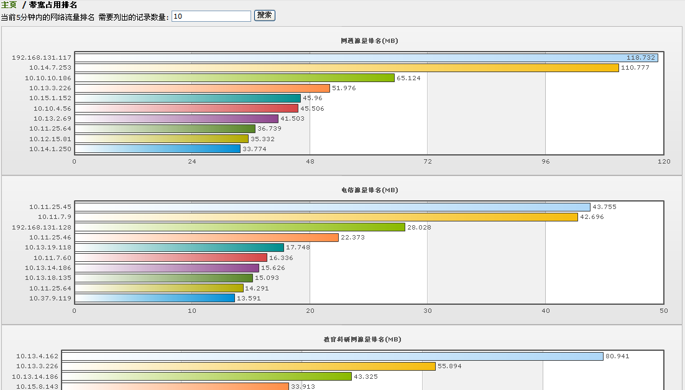Click the 10.12.15.81 IP address label
Screen dimensions: 685x390
pyautogui.click(x=50, y=139)
